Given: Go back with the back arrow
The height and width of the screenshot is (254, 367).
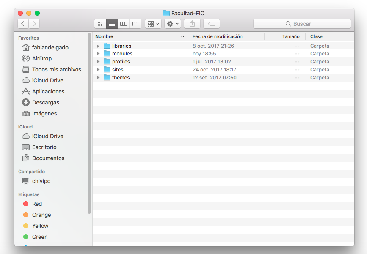Looking at the screenshot, I should pyautogui.click(x=23, y=24).
